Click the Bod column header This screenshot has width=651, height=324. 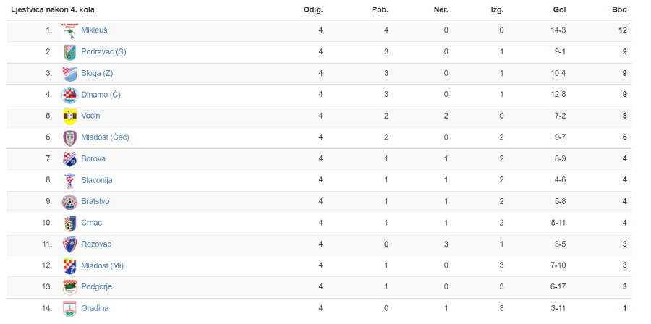619,10
